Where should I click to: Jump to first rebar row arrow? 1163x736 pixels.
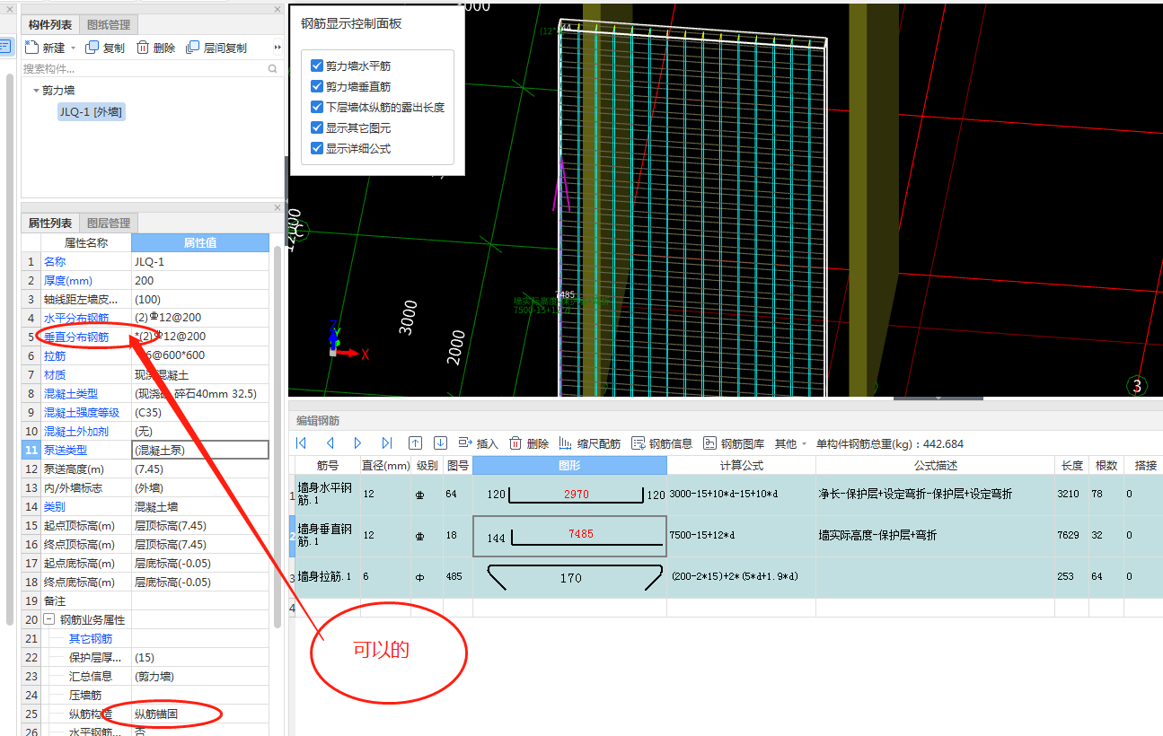click(x=301, y=443)
